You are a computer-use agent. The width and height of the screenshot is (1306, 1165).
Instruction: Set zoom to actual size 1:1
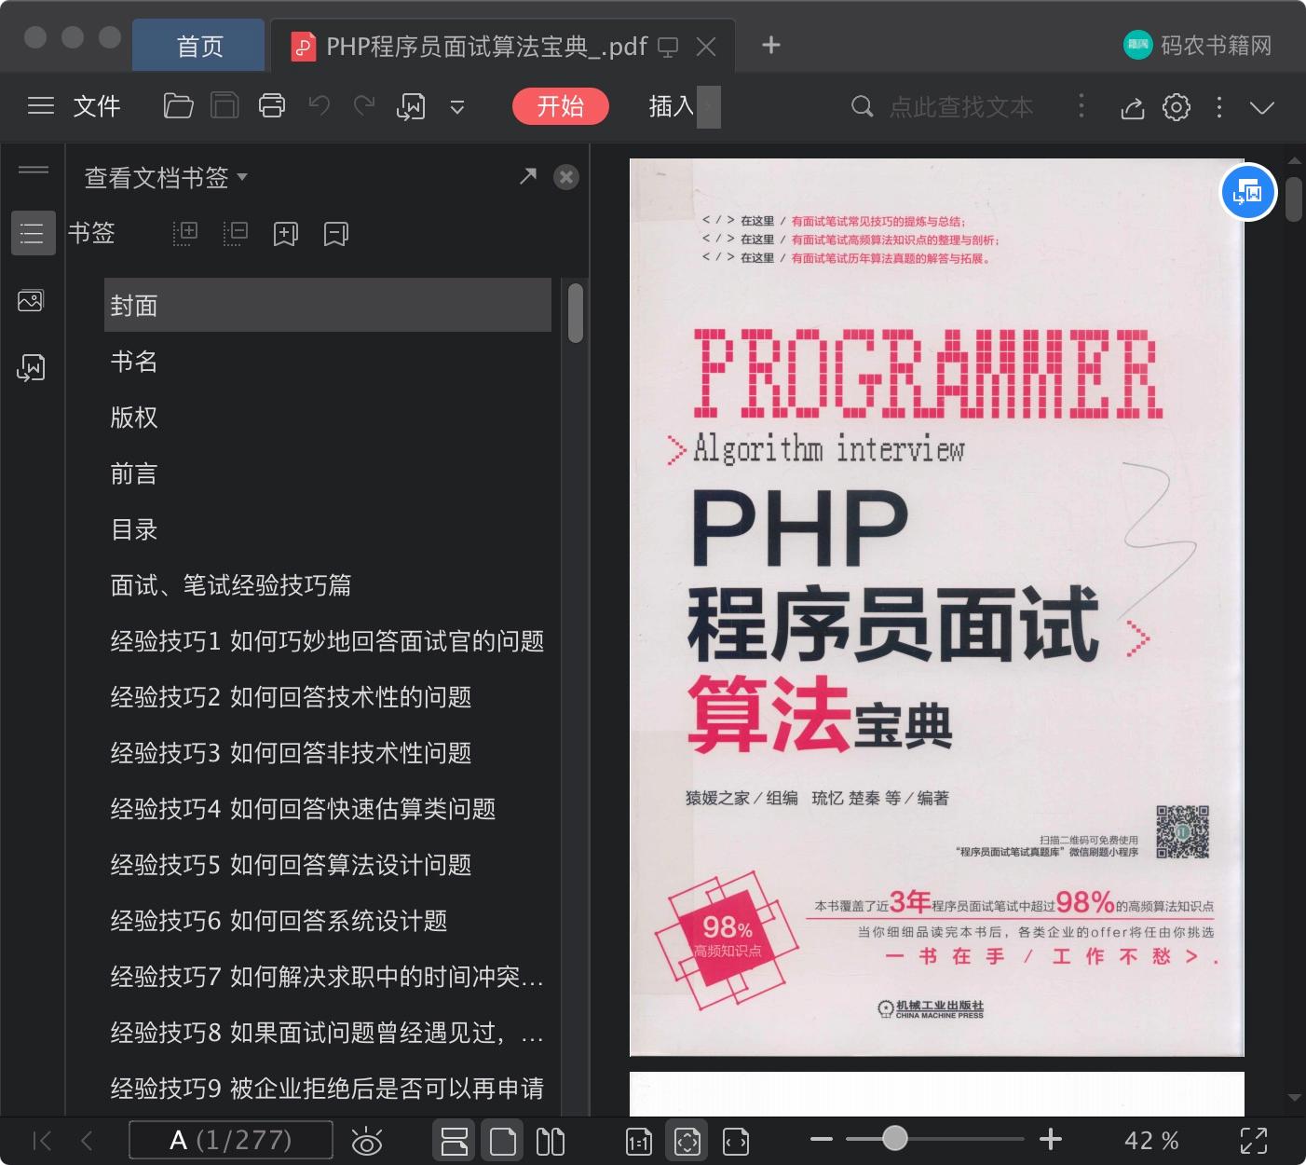[x=639, y=1141]
